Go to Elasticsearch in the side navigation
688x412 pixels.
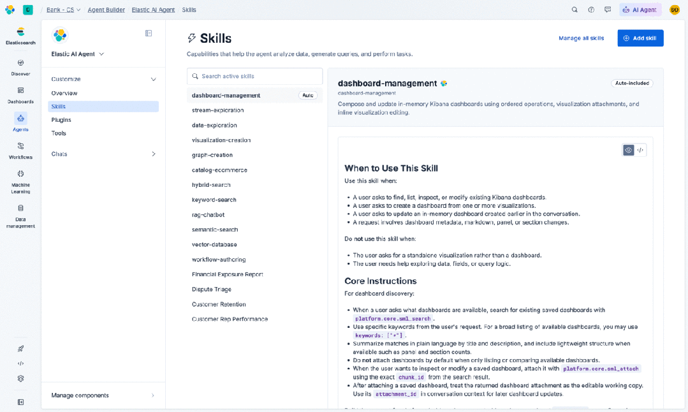(20, 36)
